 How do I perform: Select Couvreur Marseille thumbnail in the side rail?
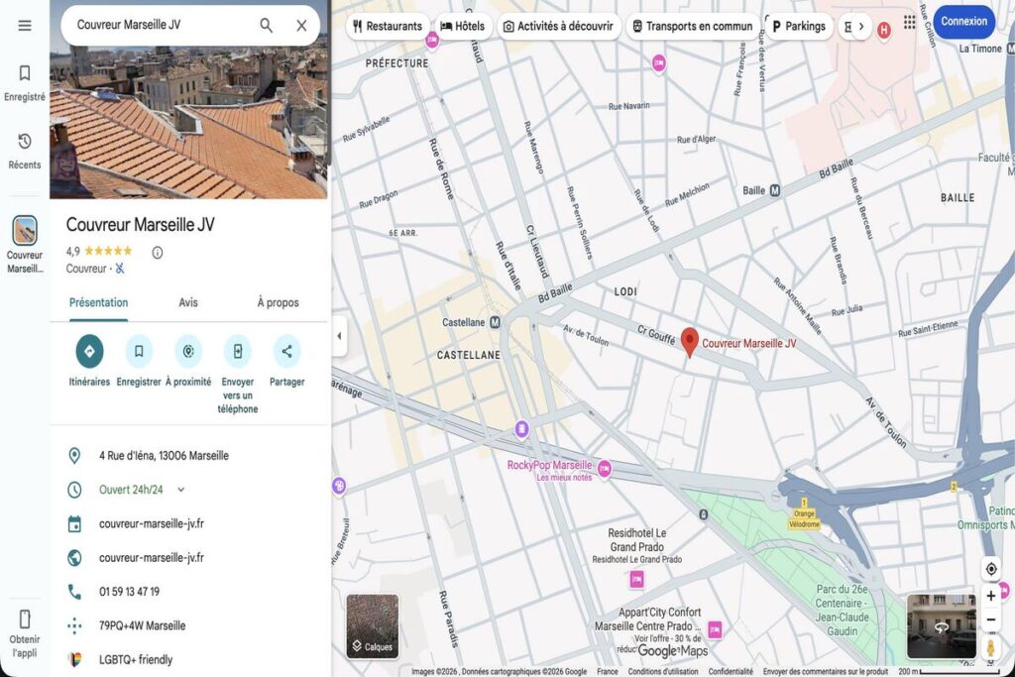pyautogui.click(x=25, y=230)
